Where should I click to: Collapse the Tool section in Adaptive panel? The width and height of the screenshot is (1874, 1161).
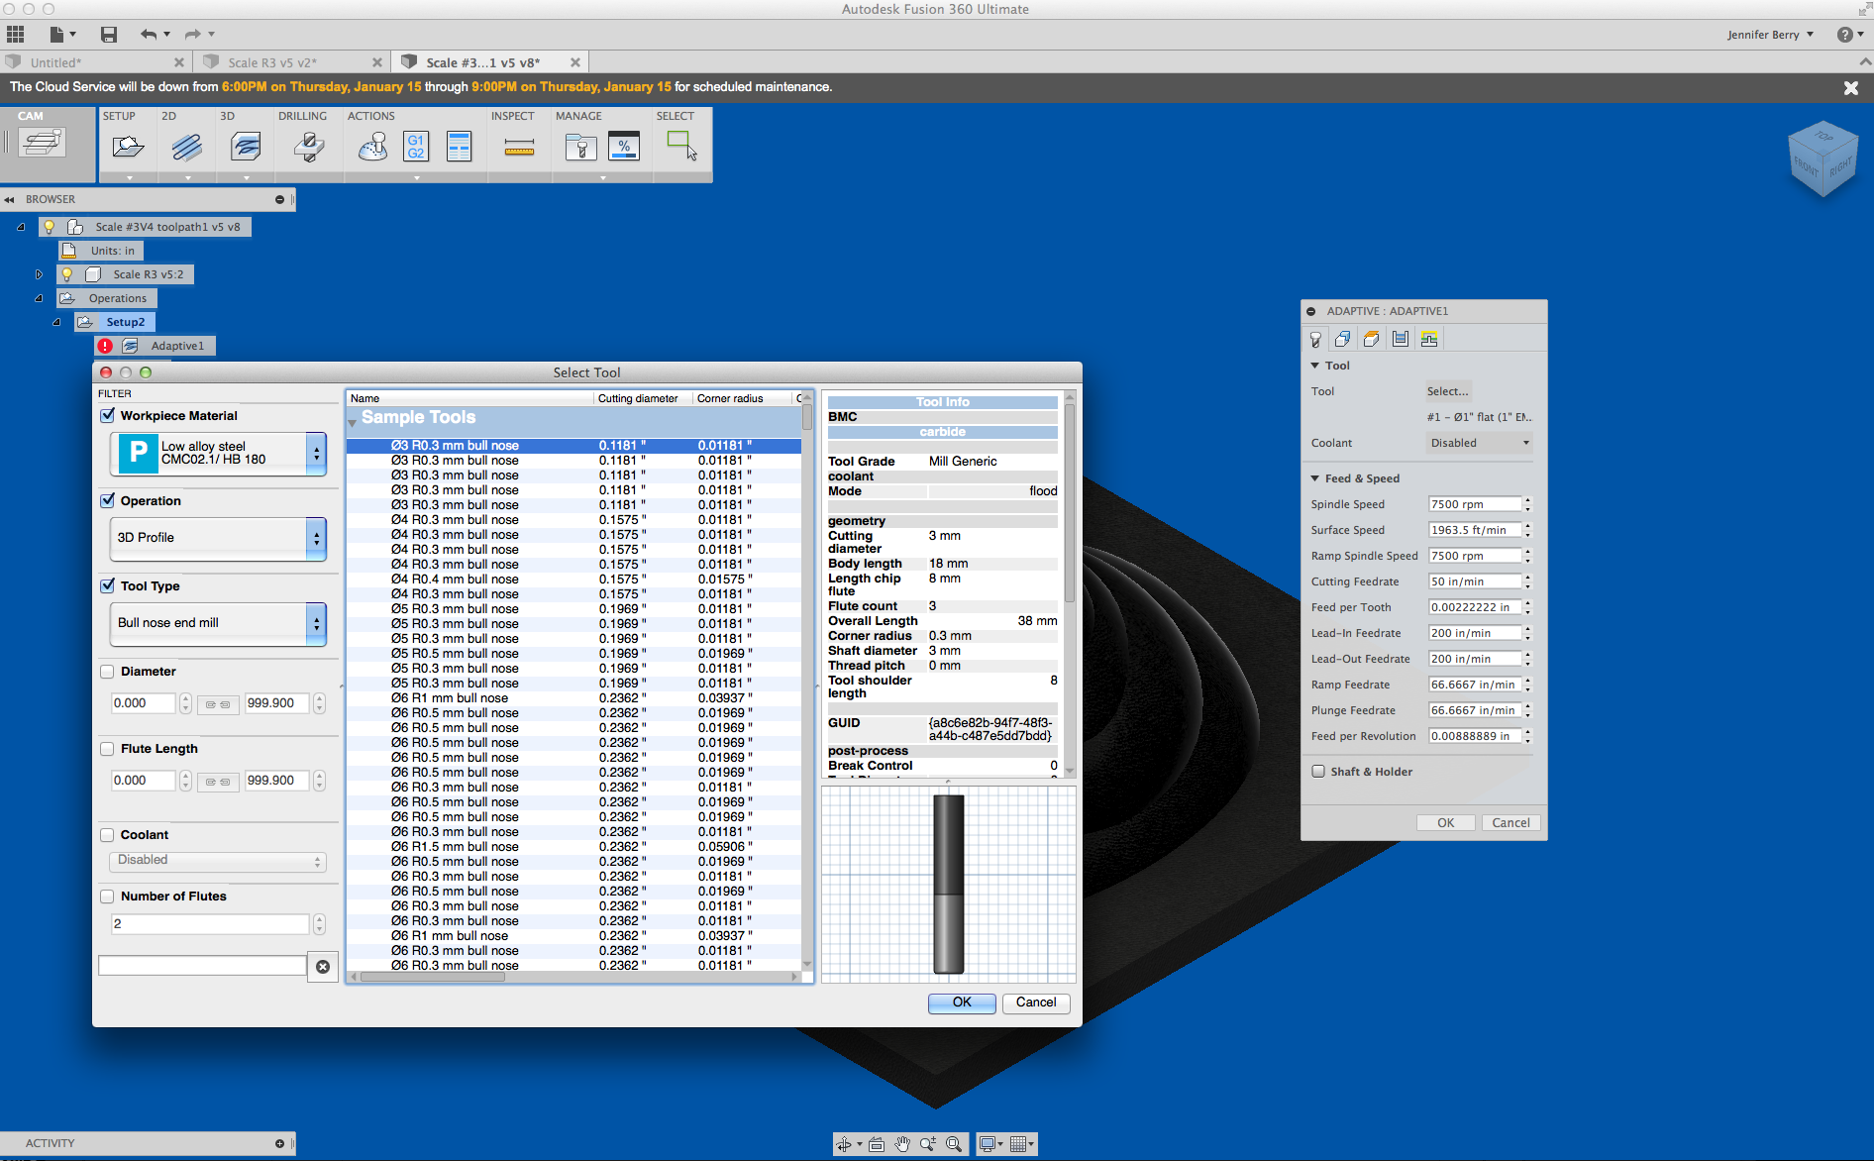point(1314,366)
